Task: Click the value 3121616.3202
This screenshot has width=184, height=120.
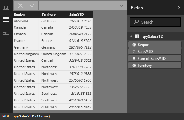Action: click(x=80, y=41)
